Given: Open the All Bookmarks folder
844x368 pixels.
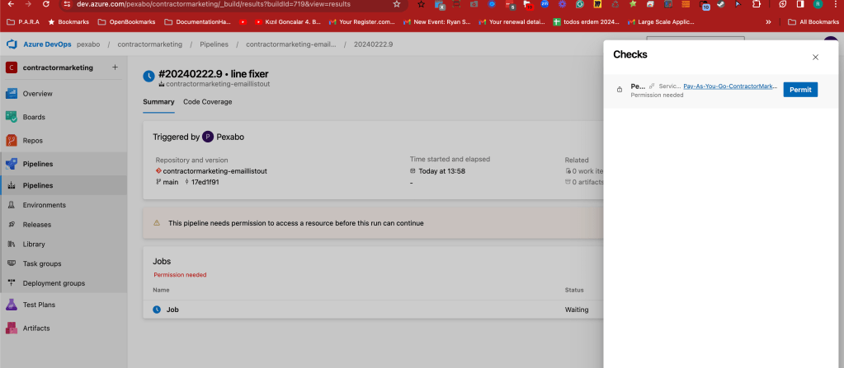Looking at the screenshot, I should 813,22.
